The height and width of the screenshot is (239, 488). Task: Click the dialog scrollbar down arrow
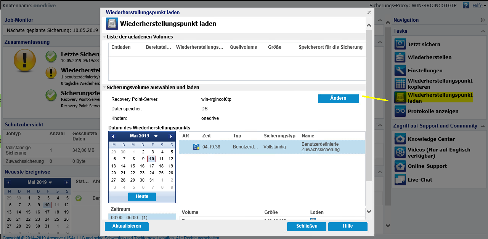[369, 211]
